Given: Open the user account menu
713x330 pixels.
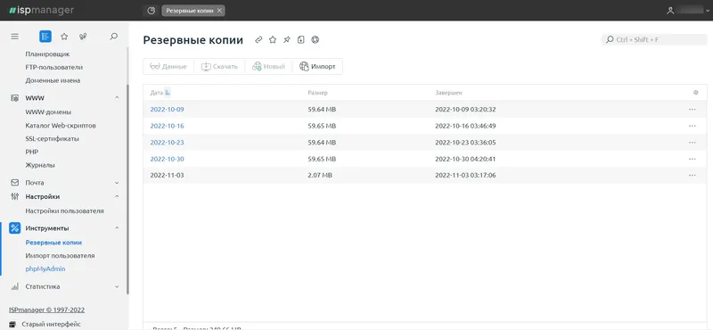Looking at the screenshot, I should [687, 11].
